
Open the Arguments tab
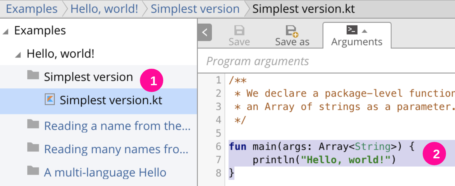point(356,42)
